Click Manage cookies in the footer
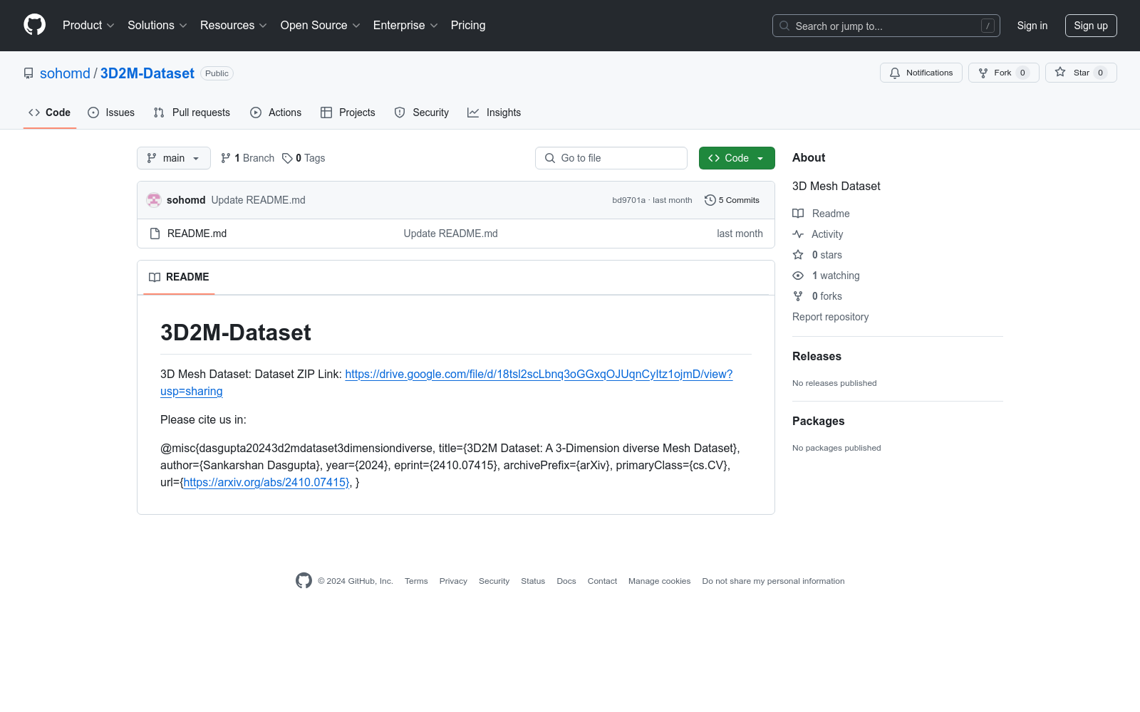The image size is (1140, 712). [660, 581]
